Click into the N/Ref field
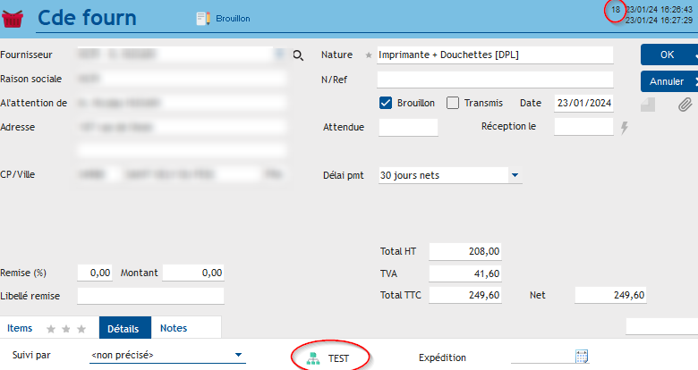The width and height of the screenshot is (698, 370). tap(494, 80)
